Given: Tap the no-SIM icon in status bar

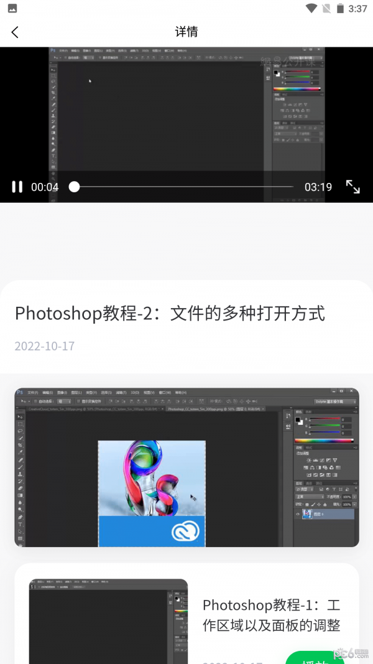Looking at the screenshot, I should [x=326, y=9].
